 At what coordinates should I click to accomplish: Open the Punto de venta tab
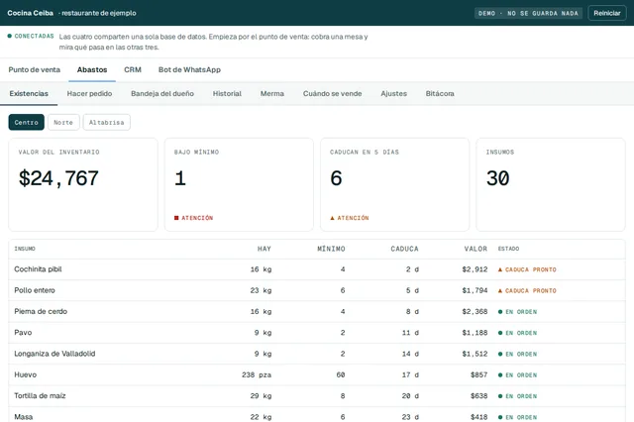point(35,69)
